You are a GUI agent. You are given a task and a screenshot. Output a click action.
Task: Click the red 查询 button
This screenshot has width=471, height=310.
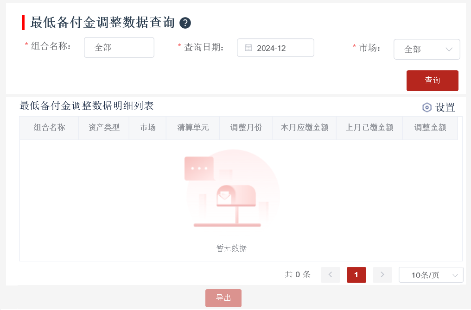pos(432,81)
